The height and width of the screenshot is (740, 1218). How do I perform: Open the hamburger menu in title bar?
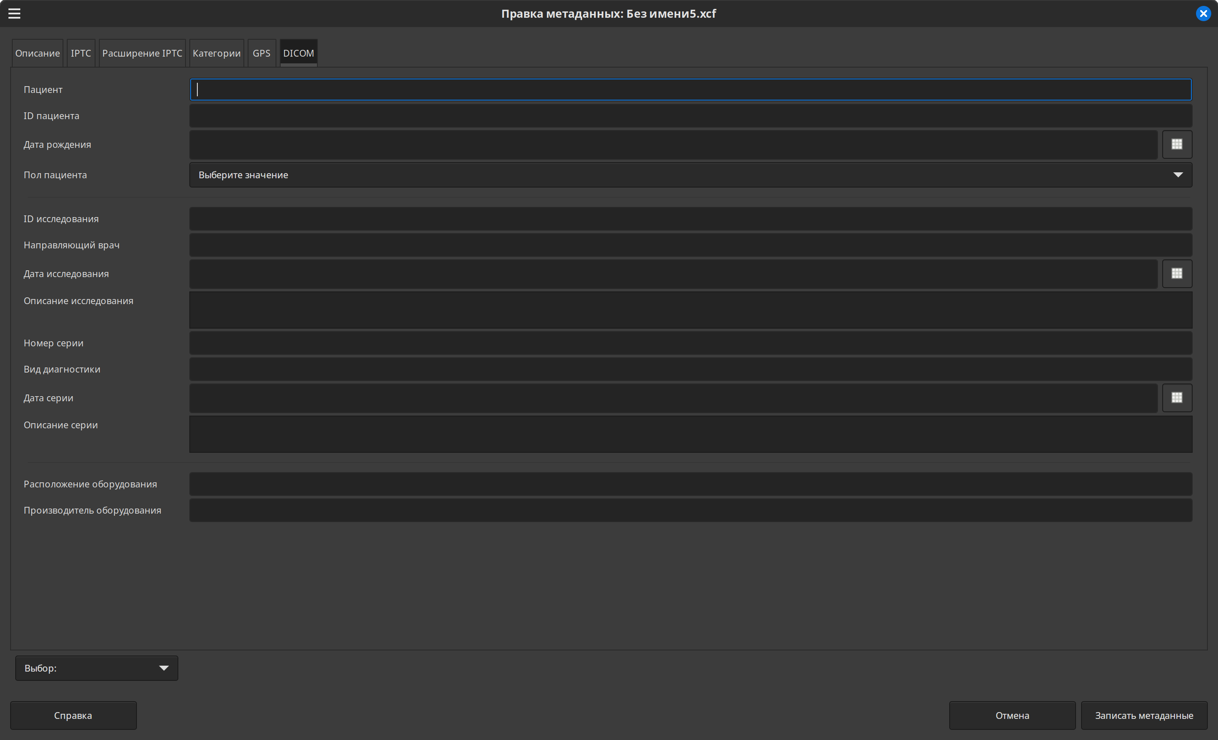[x=14, y=14]
